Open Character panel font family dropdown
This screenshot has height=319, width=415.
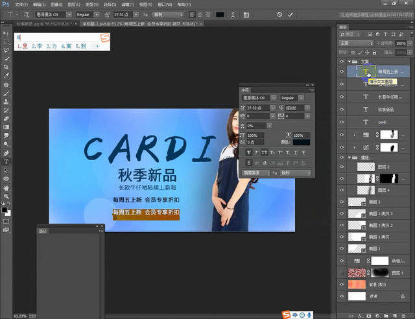[x=274, y=98]
